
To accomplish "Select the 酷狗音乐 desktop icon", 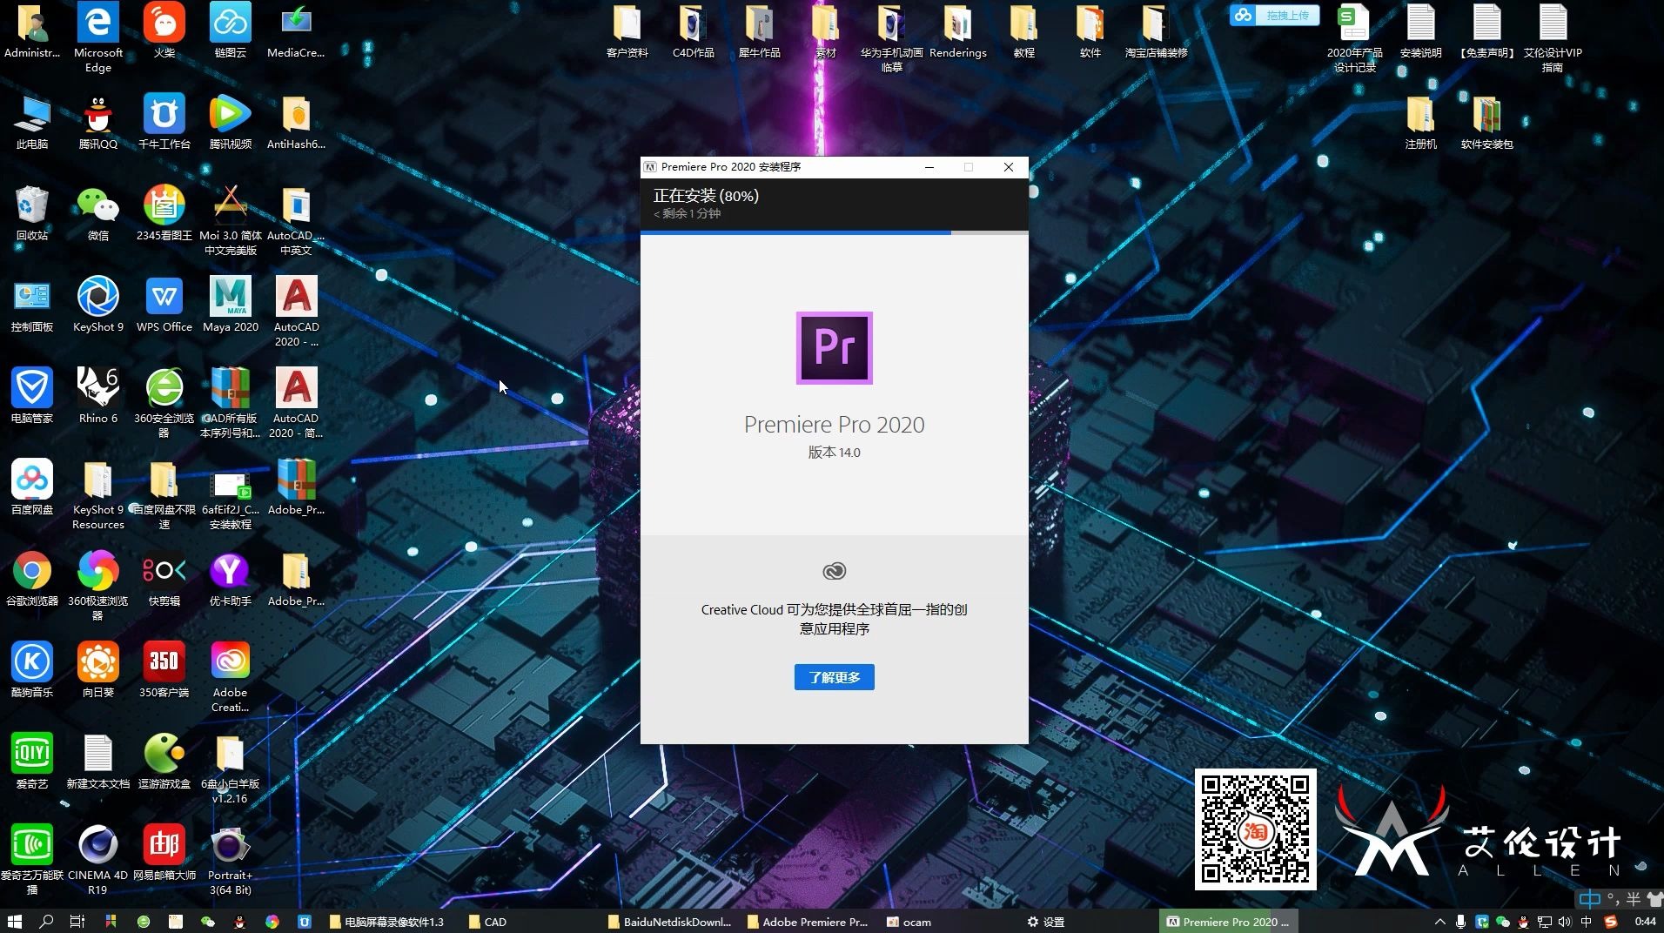I will click(x=32, y=671).
